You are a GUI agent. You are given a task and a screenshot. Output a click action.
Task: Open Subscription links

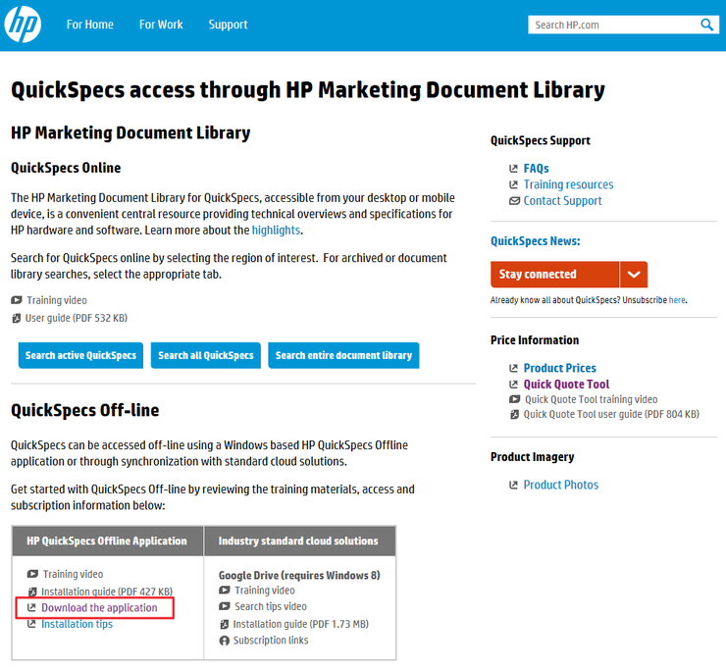tap(271, 641)
